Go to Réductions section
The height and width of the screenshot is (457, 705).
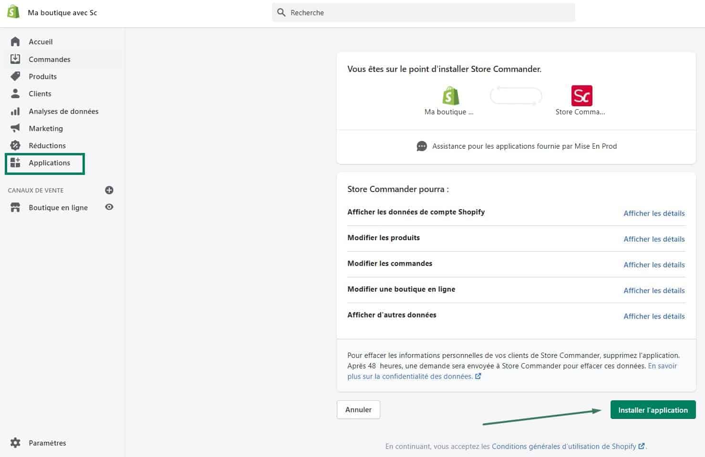click(x=47, y=145)
